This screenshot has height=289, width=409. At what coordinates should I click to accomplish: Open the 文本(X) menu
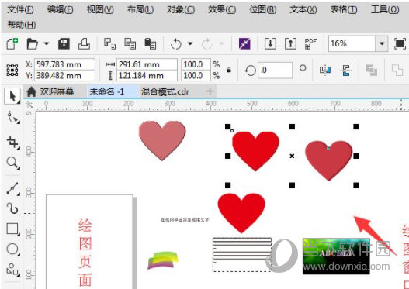click(x=303, y=10)
